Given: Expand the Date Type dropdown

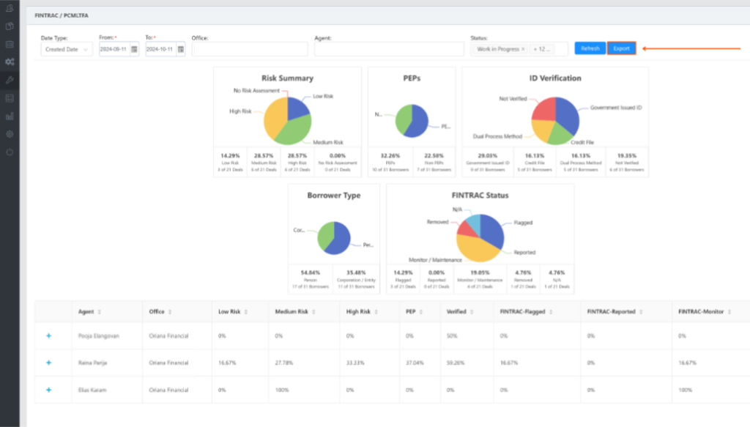Looking at the screenshot, I should pos(67,49).
